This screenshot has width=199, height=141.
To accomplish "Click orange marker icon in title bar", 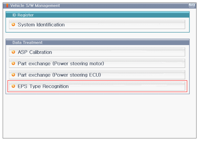I will coord(7,6).
